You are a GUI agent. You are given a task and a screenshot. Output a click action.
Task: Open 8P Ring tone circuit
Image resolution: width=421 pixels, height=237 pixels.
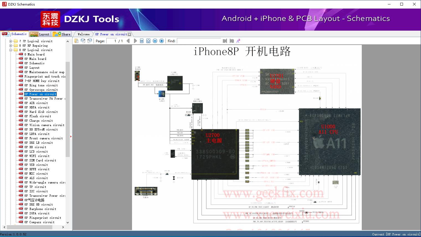pos(41,85)
